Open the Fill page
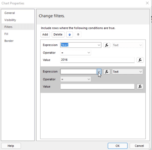Screen dimensions: 152x150 pos(6,34)
